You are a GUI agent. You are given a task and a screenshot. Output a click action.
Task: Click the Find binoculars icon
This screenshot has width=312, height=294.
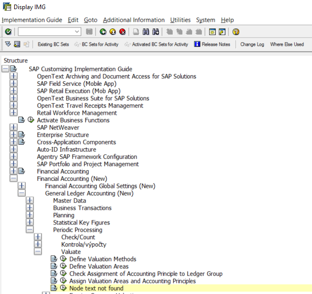coord(146,31)
